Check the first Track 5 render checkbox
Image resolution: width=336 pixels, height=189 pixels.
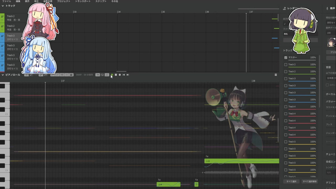click(x=286, y=142)
